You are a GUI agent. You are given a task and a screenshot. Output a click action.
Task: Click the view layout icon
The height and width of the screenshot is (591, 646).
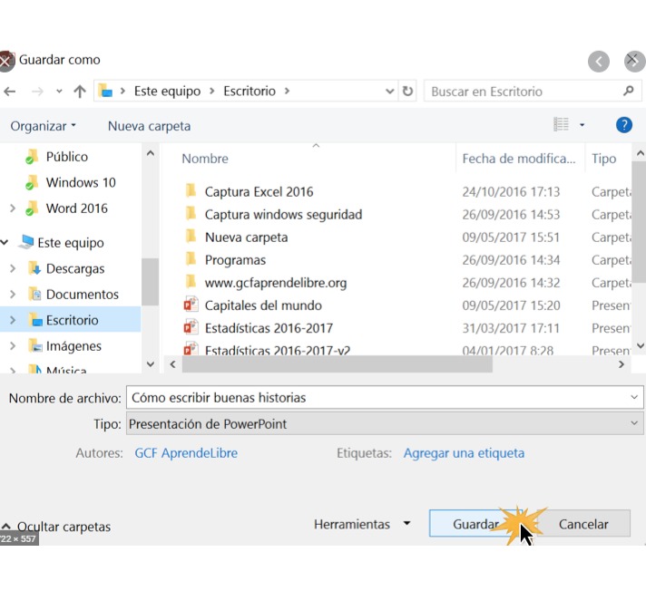[x=562, y=125]
